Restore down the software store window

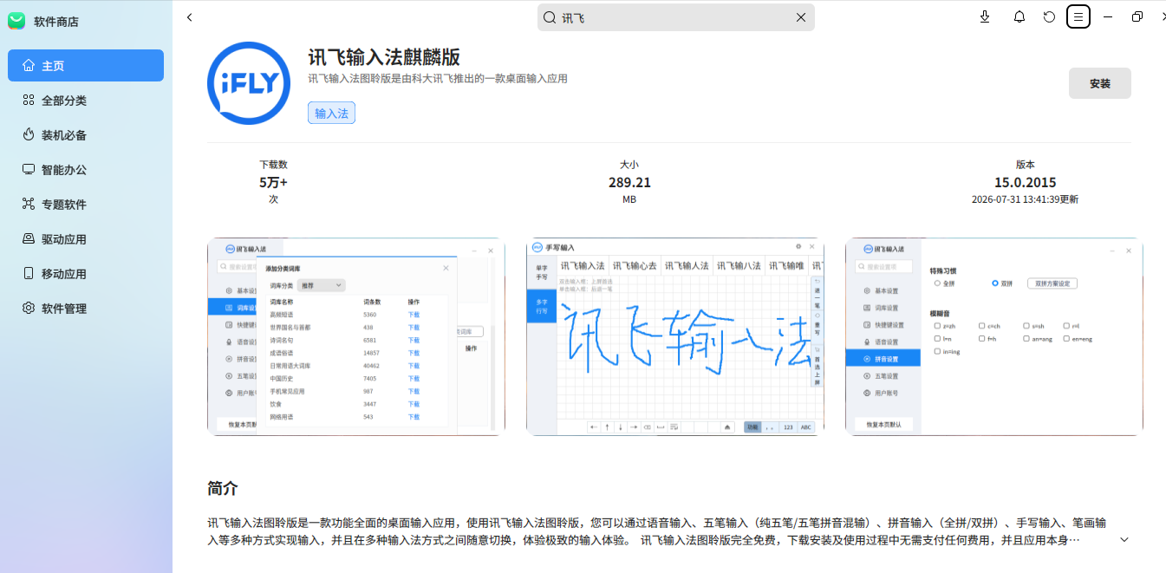pyautogui.click(x=1137, y=17)
